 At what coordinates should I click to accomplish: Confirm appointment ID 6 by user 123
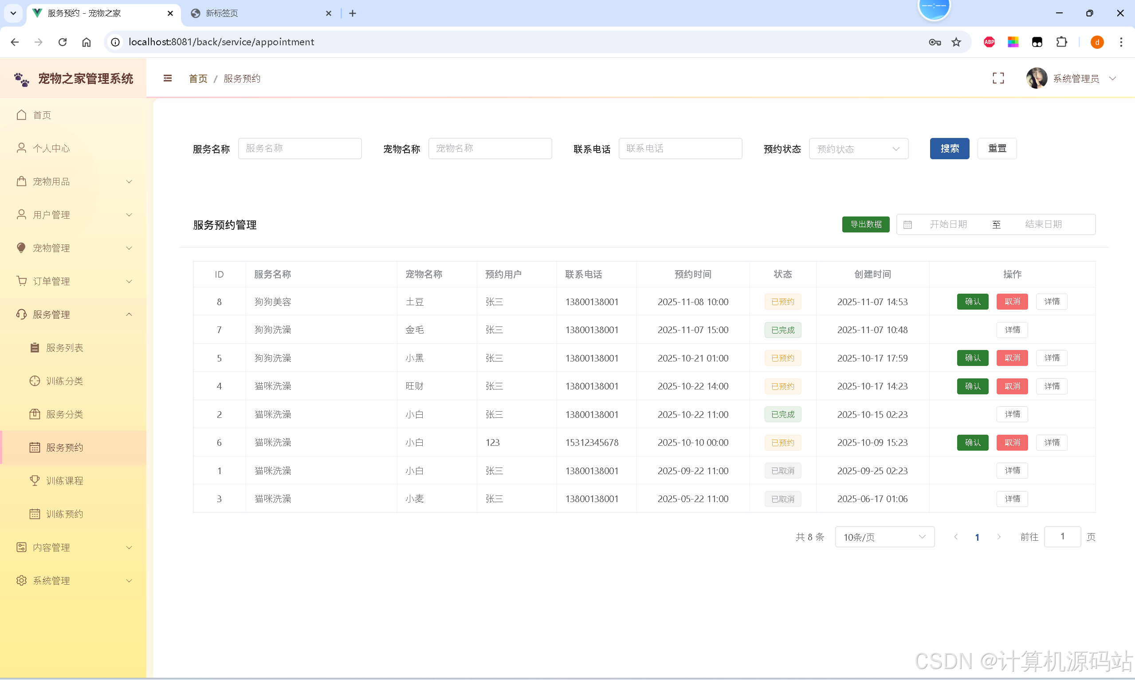[972, 443]
